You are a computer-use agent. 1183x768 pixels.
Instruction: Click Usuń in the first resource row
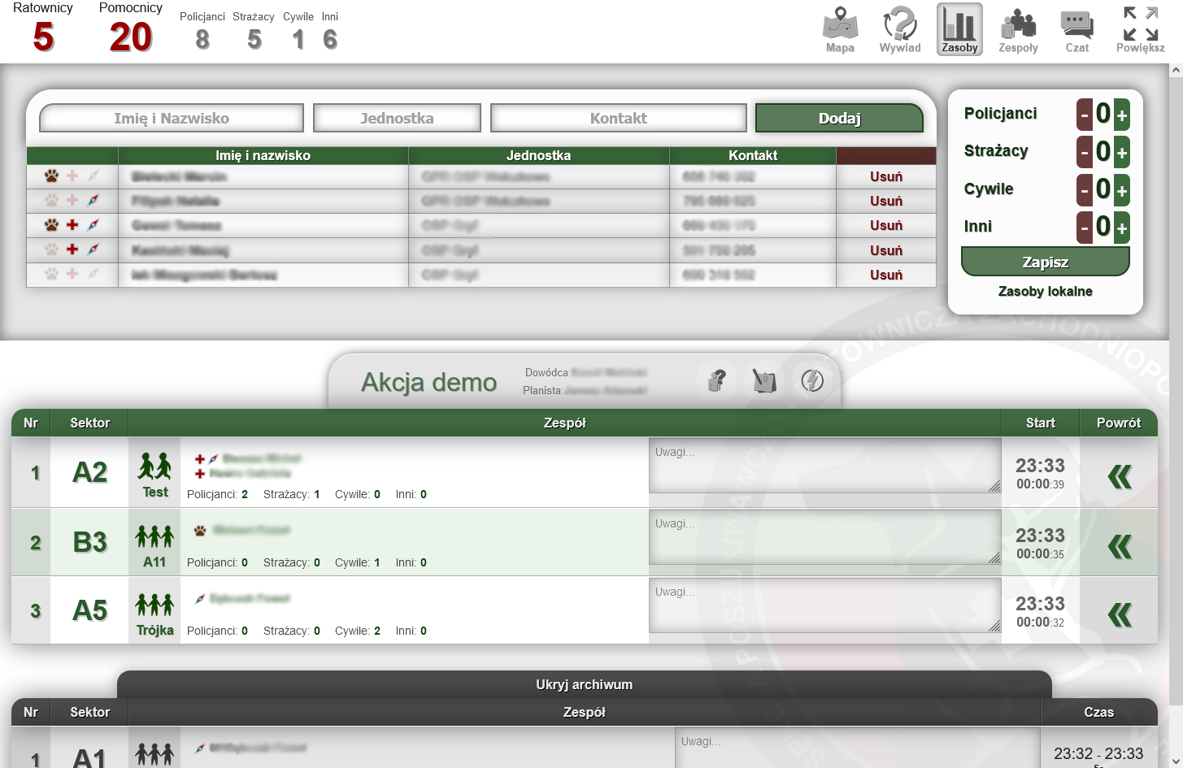point(886,176)
